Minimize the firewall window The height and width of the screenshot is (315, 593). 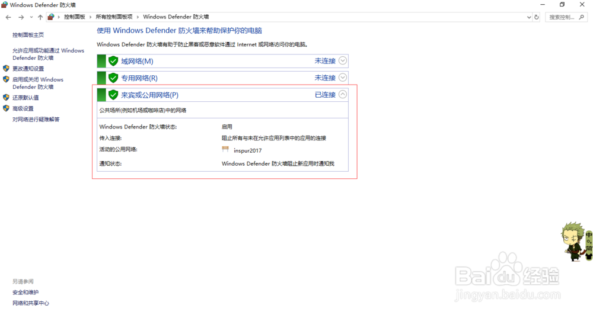[543, 5]
